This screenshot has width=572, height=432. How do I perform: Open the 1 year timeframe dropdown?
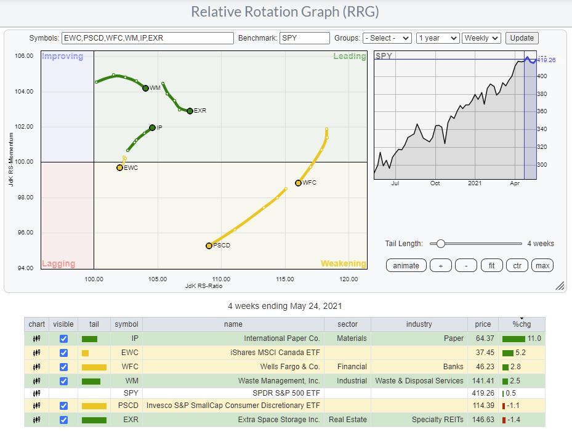coord(437,38)
